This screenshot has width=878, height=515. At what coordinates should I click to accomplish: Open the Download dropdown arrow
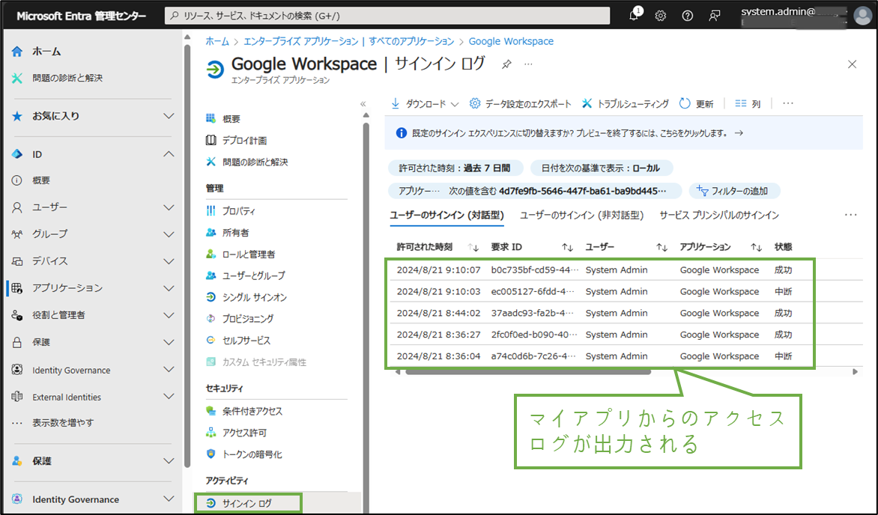[x=455, y=104]
